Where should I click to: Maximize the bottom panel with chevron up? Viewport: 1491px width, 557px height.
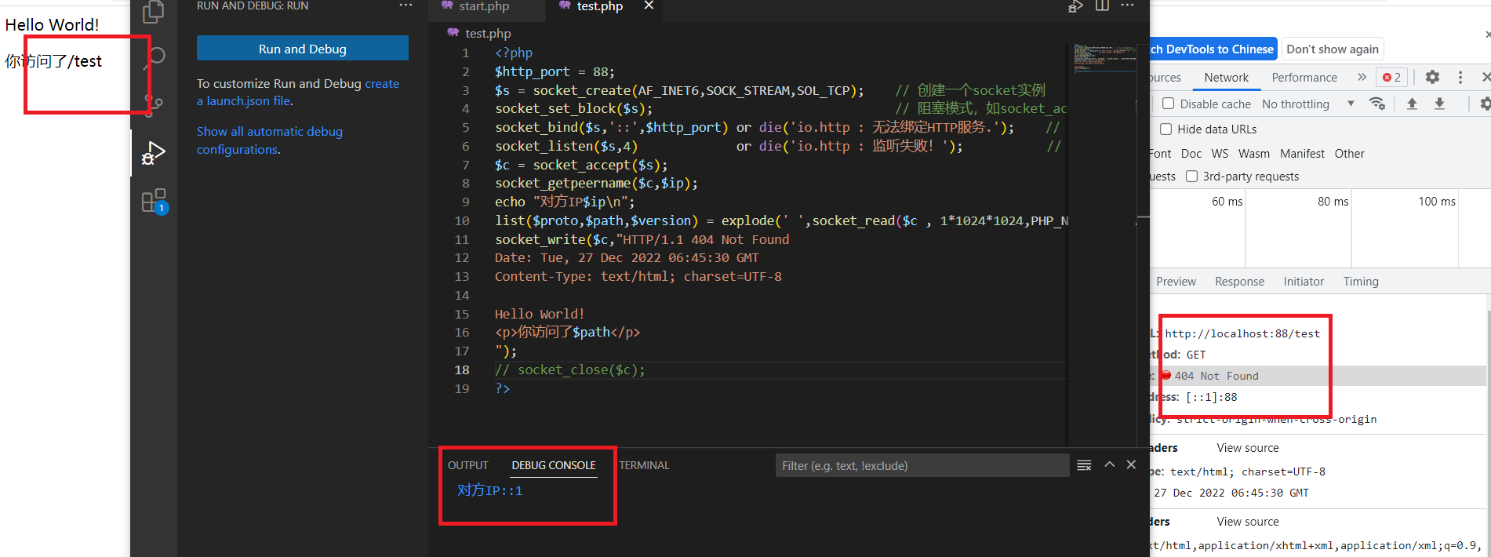pyautogui.click(x=1110, y=464)
